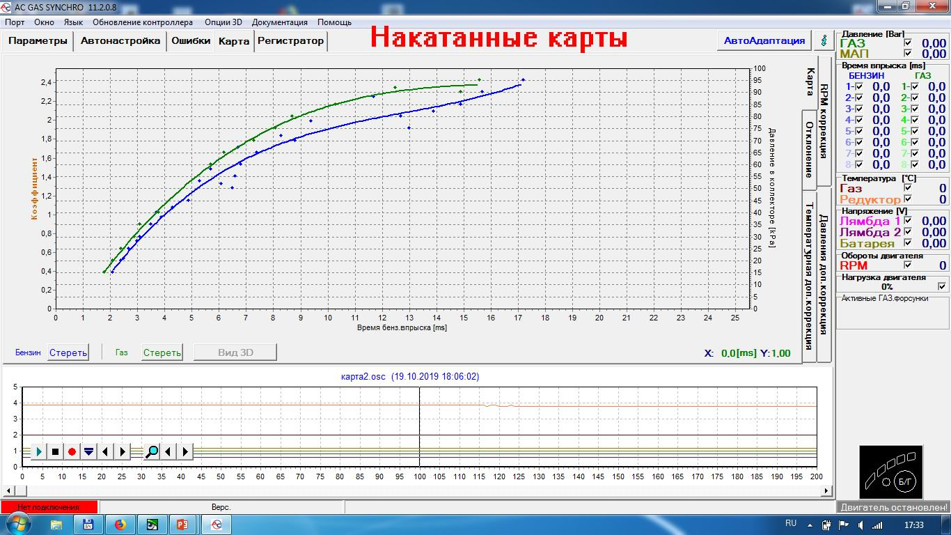Stop the oscilloscope playback

56,451
